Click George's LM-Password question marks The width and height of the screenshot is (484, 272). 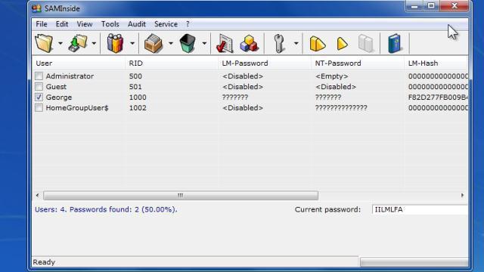tap(235, 97)
